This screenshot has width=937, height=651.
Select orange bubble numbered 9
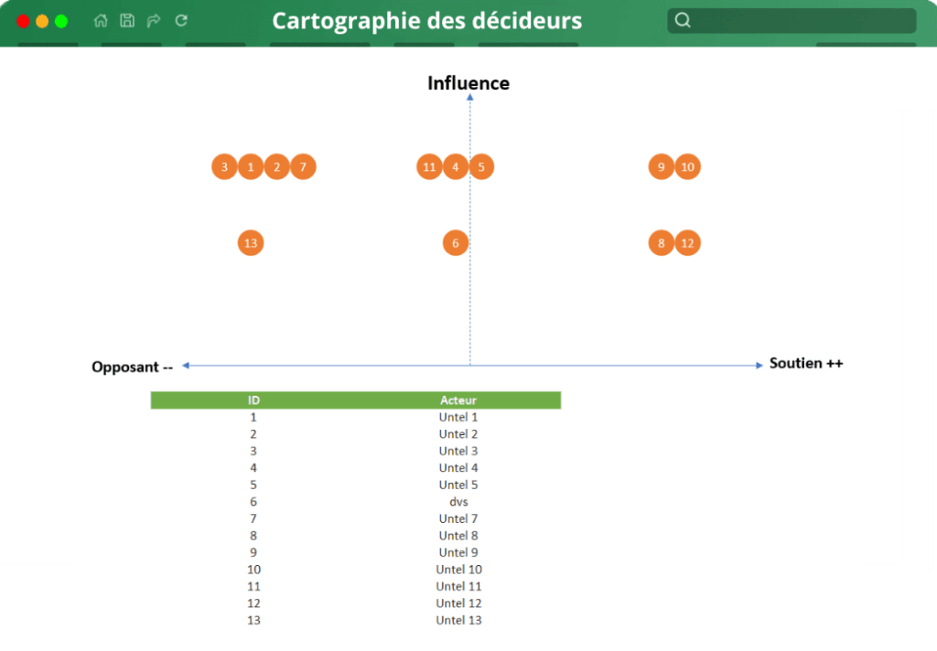pyautogui.click(x=661, y=167)
